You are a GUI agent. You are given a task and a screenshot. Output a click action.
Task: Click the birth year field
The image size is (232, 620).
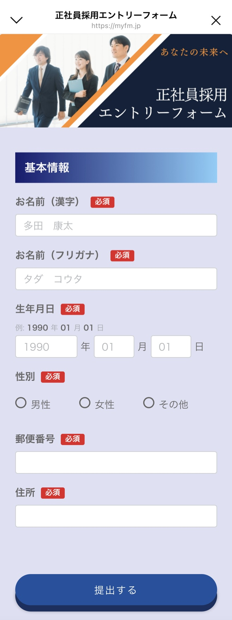point(46,347)
